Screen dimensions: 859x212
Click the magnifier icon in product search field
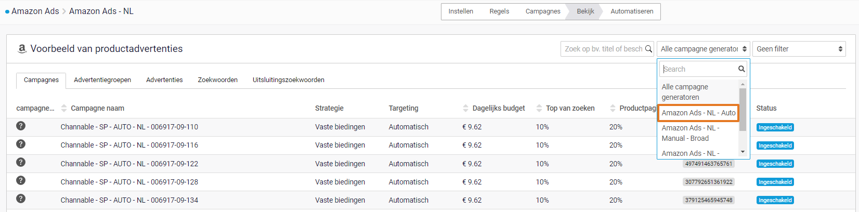648,49
